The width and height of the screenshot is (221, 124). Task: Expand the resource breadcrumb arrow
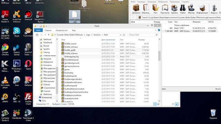[x=102, y=35]
